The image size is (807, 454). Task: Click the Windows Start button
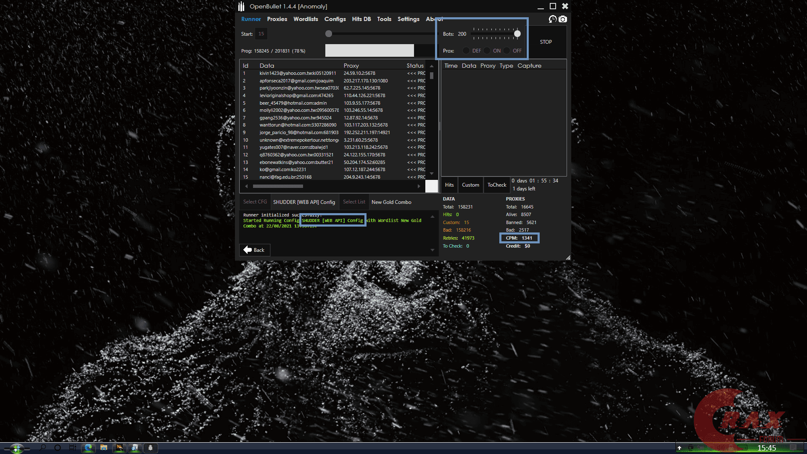point(17,448)
